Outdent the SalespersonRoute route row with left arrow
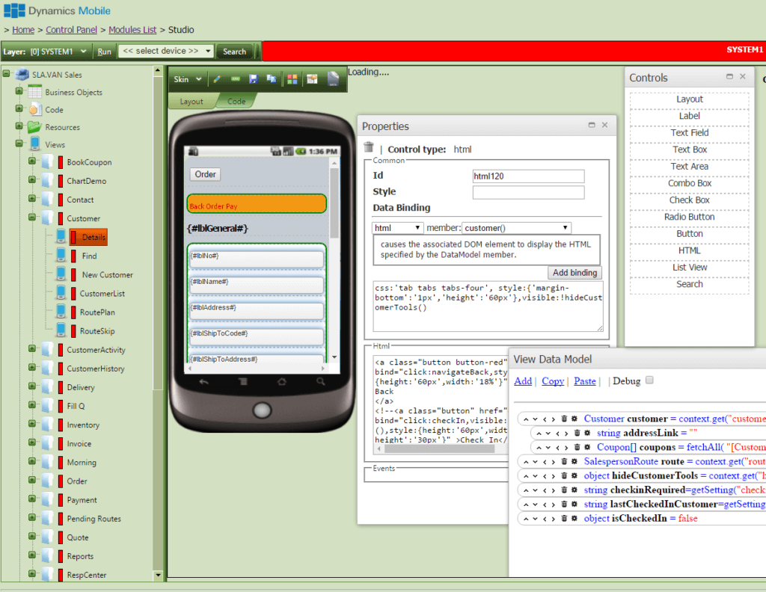The image size is (766, 592). click(545, 462)
